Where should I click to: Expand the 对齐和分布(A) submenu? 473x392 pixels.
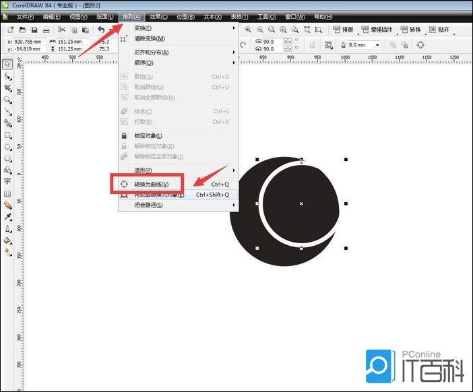point(179,52)
